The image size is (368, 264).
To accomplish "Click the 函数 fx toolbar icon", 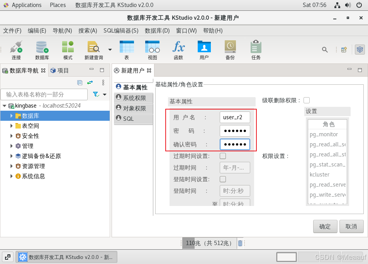I will coord(178,50).
